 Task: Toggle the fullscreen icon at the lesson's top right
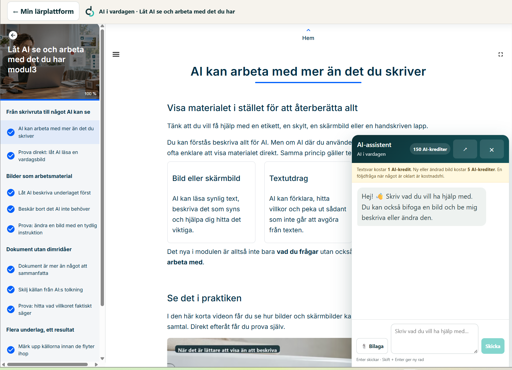click(501, 54)
